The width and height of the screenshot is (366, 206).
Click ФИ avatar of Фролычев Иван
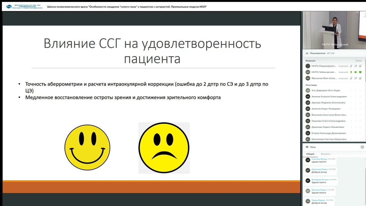(308, 78)
